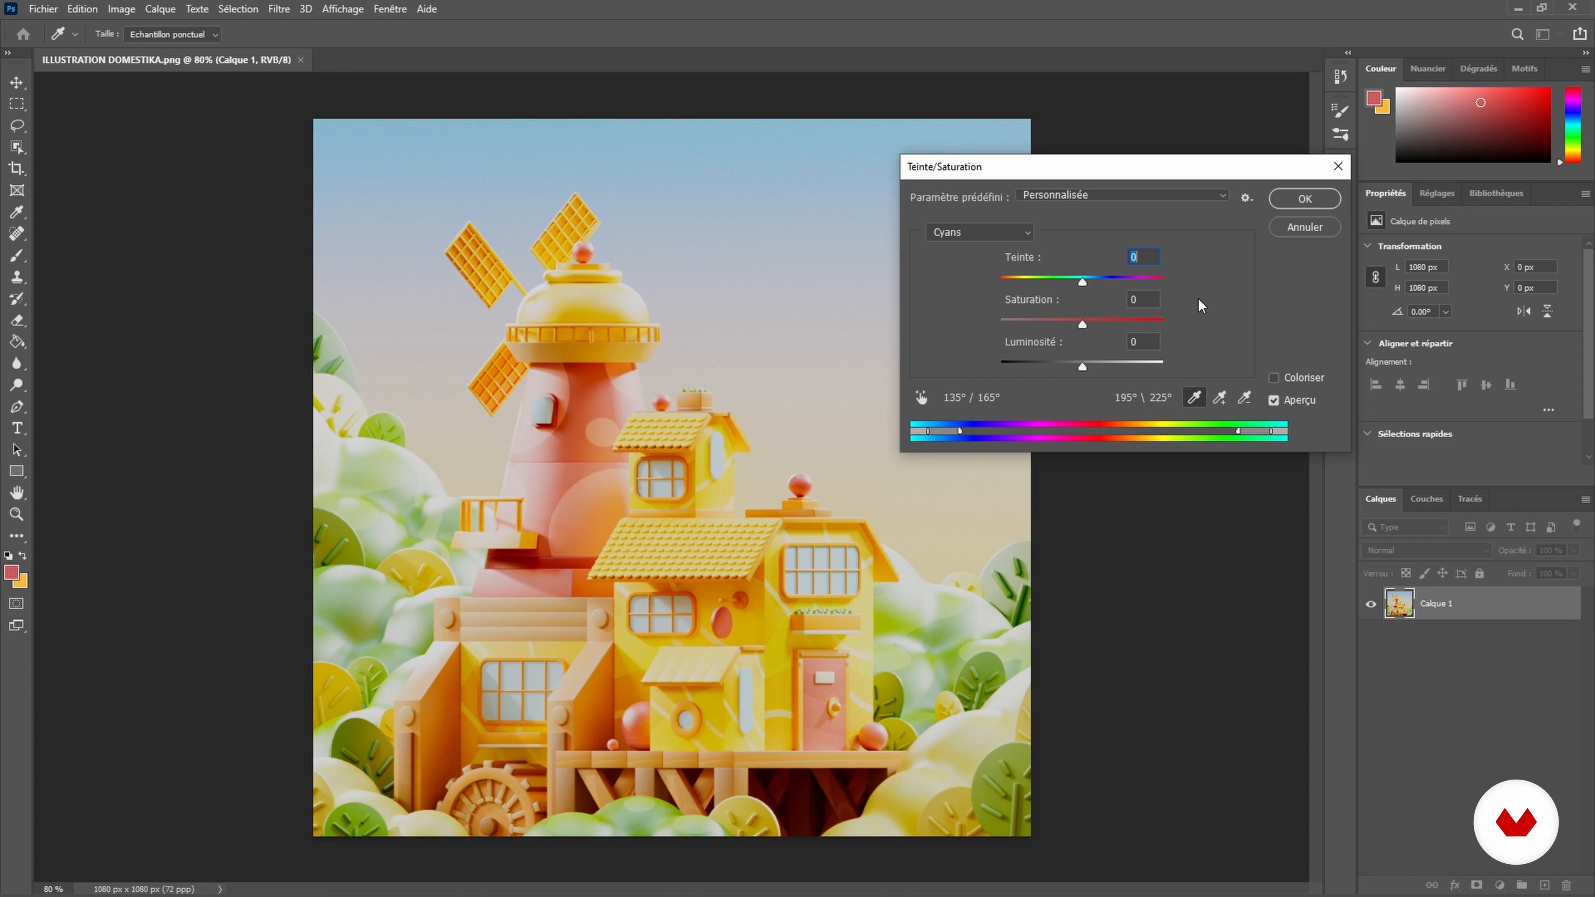Click the add layer mask icon
The width and height of the screenshot is (1595, 897).
click(1477, 885)
